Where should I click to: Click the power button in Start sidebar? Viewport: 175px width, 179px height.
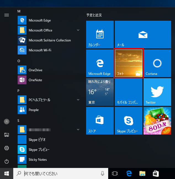pos(7,162)
